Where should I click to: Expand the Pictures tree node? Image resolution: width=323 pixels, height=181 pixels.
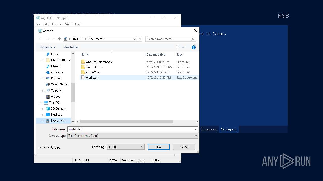tap(42, 78)
